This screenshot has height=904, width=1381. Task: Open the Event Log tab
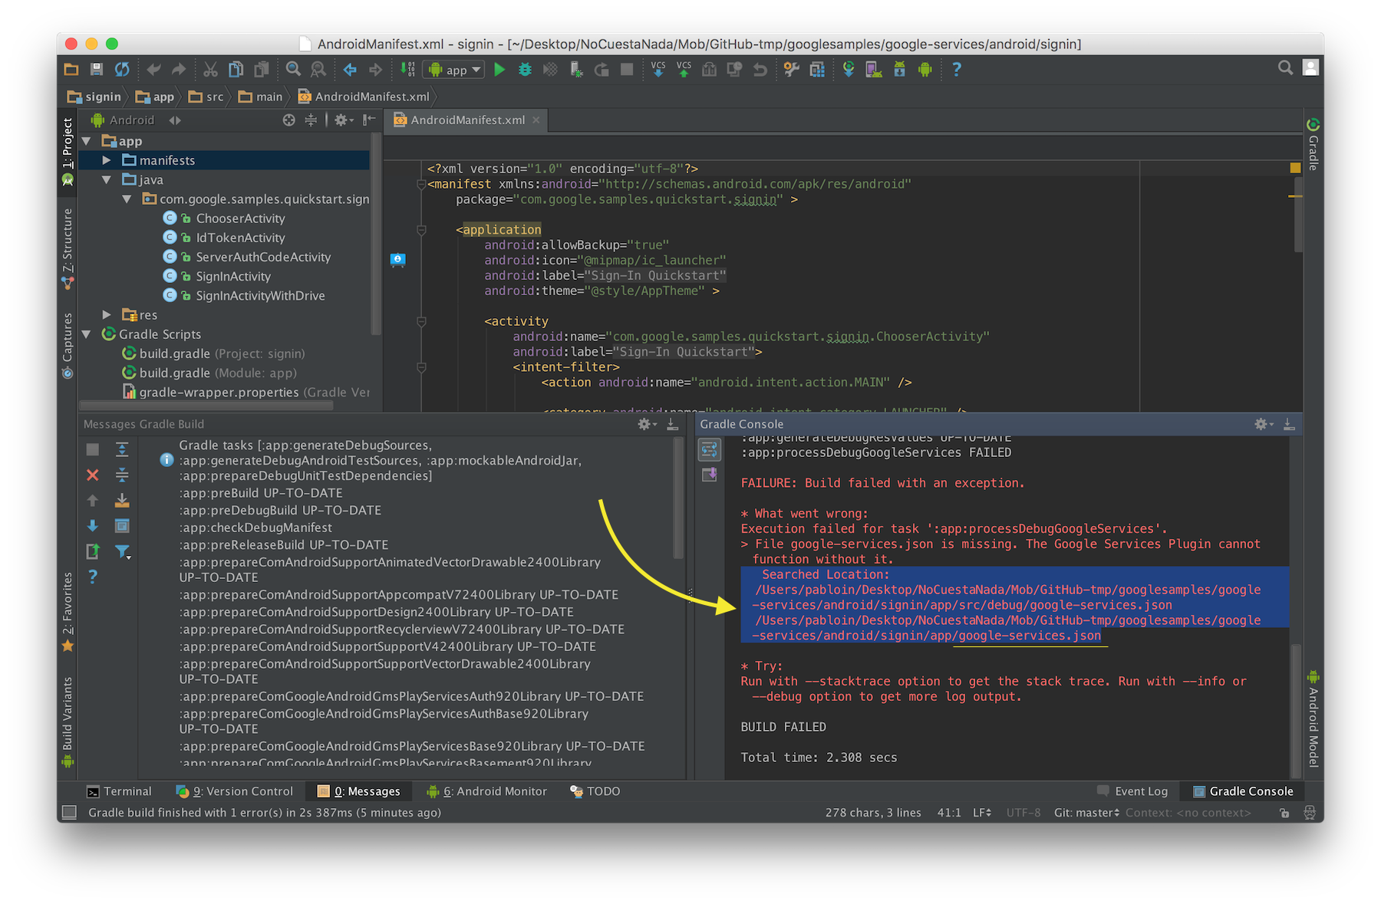(1132, 791)
